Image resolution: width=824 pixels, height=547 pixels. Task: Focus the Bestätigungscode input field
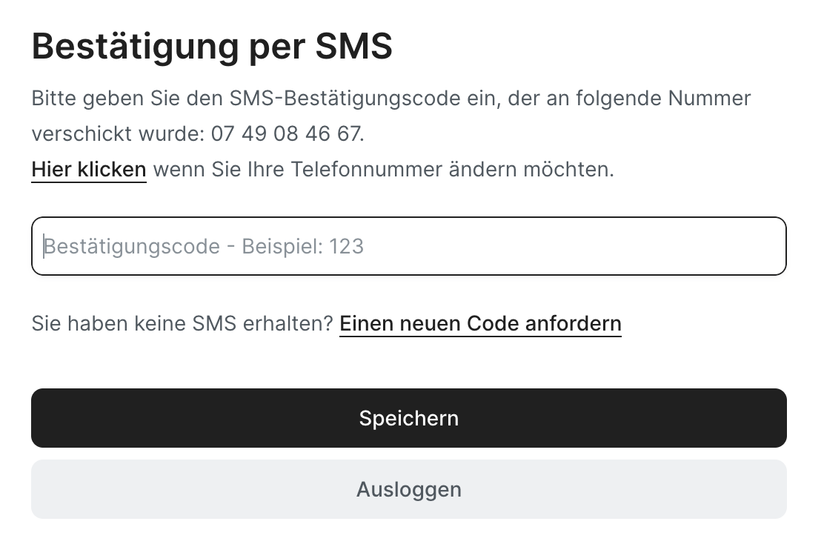point(408,246)
